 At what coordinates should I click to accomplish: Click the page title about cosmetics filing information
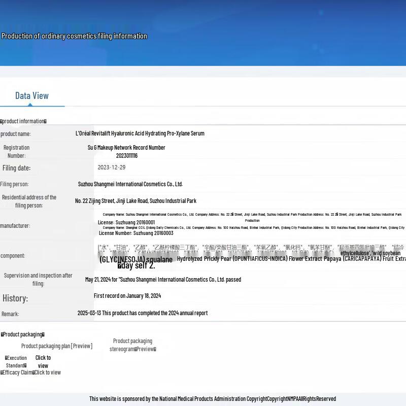74,36
